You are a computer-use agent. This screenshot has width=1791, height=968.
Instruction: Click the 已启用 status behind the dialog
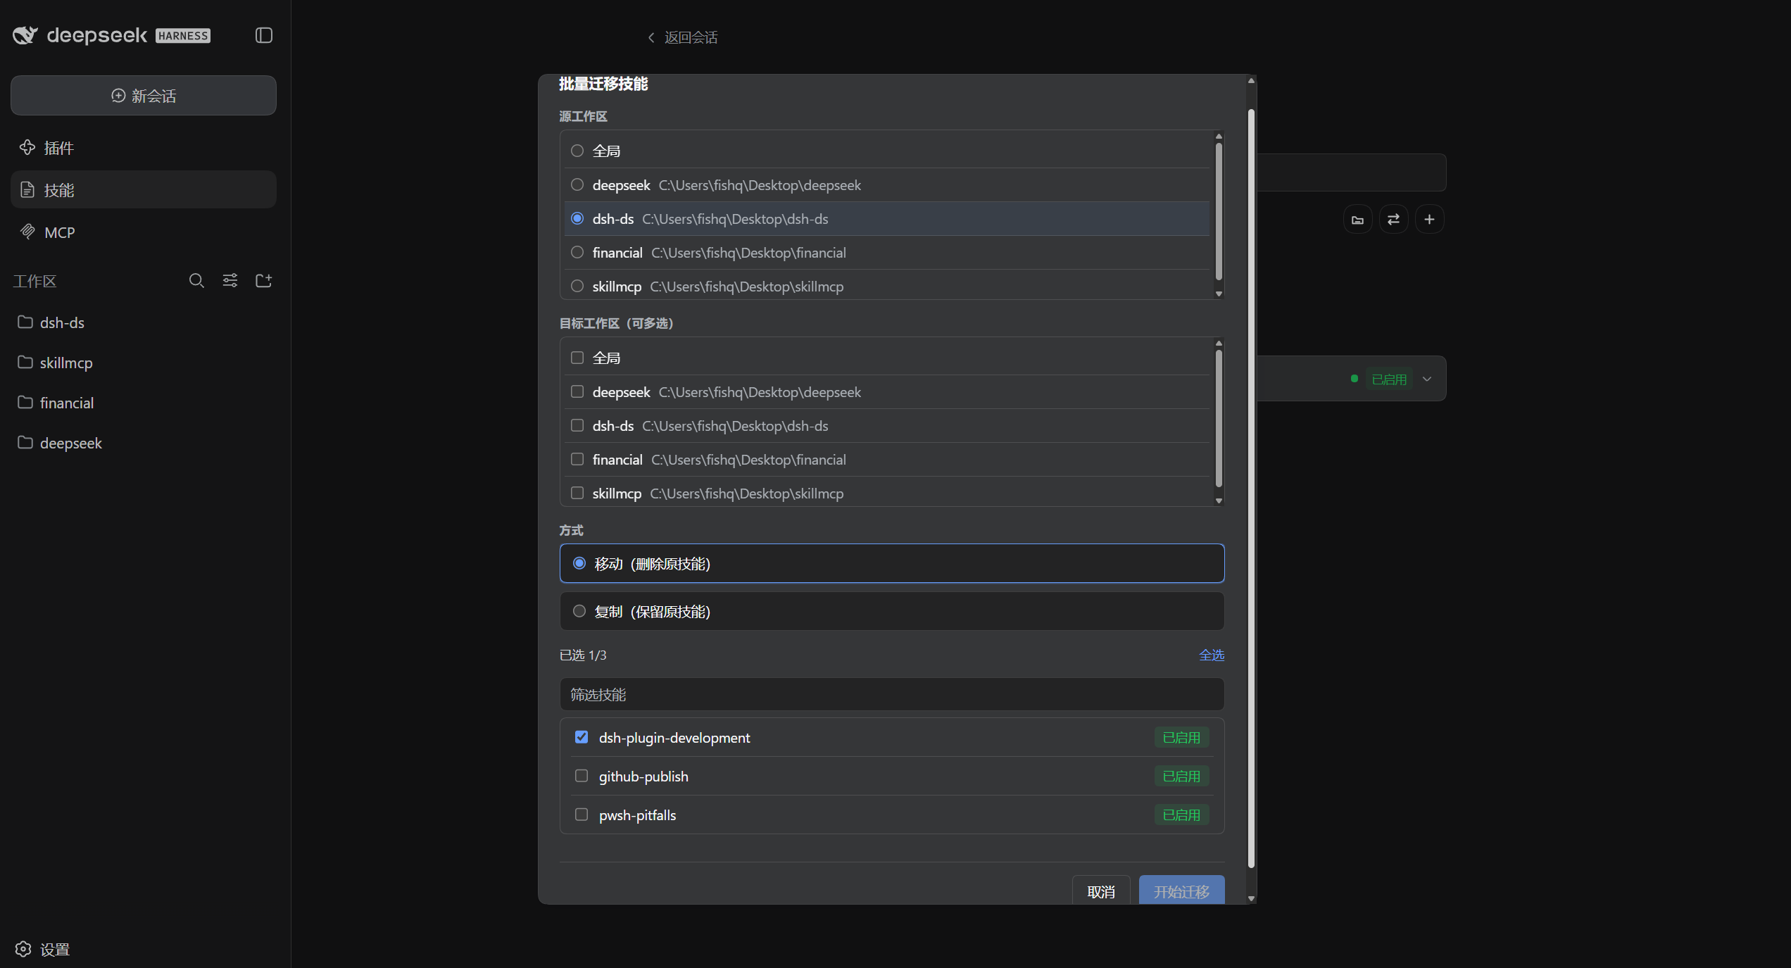click(1388, 379)
